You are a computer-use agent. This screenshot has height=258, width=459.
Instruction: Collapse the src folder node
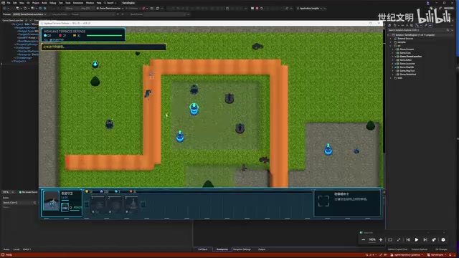pos(390,46)
